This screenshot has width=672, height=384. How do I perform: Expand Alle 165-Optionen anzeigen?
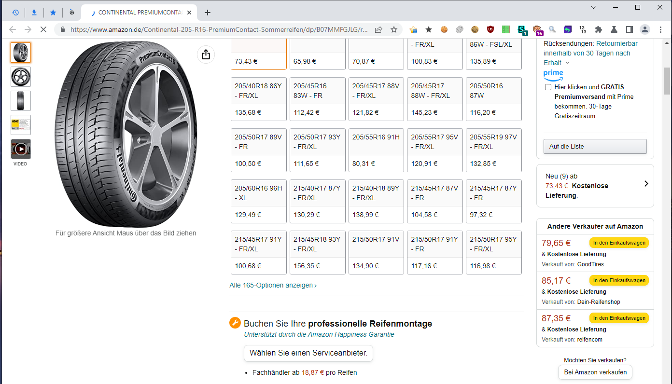point(273,285)
